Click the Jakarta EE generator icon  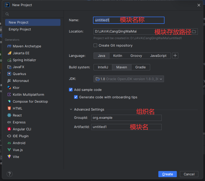[9, 53]
